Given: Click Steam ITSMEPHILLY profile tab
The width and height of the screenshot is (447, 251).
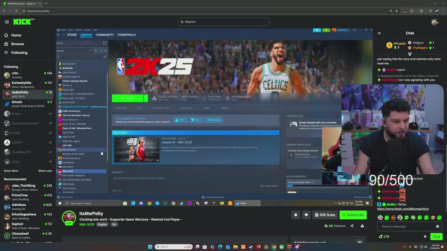Looking at the screenshot, I should pyautogui.click(x=126, y=35).
